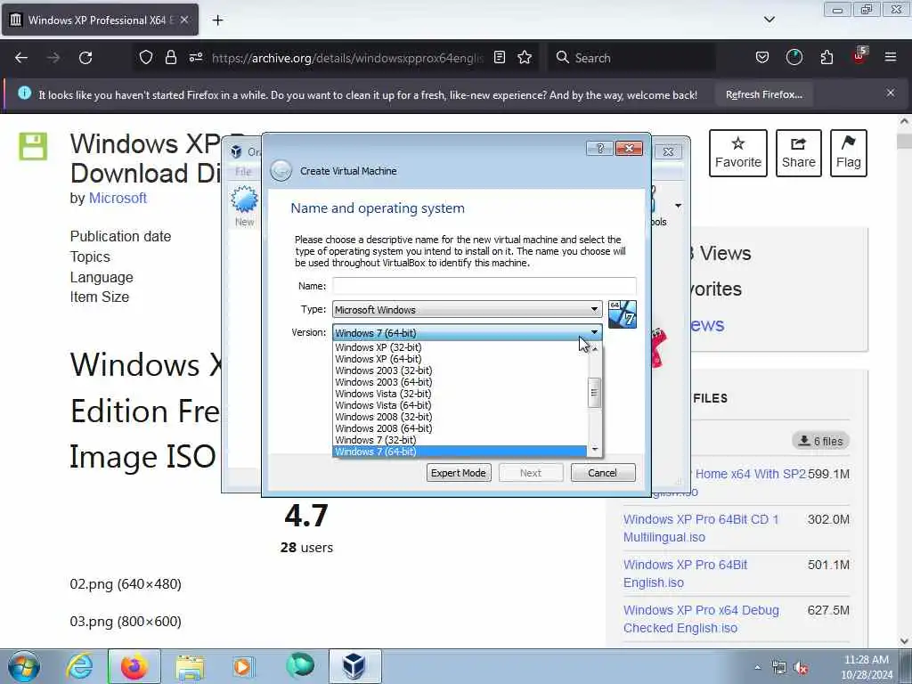Image resolution: width=912 pixels, height=684 pixels.
Task: Focus the Firefox Search box
Action: coord(631,58)
